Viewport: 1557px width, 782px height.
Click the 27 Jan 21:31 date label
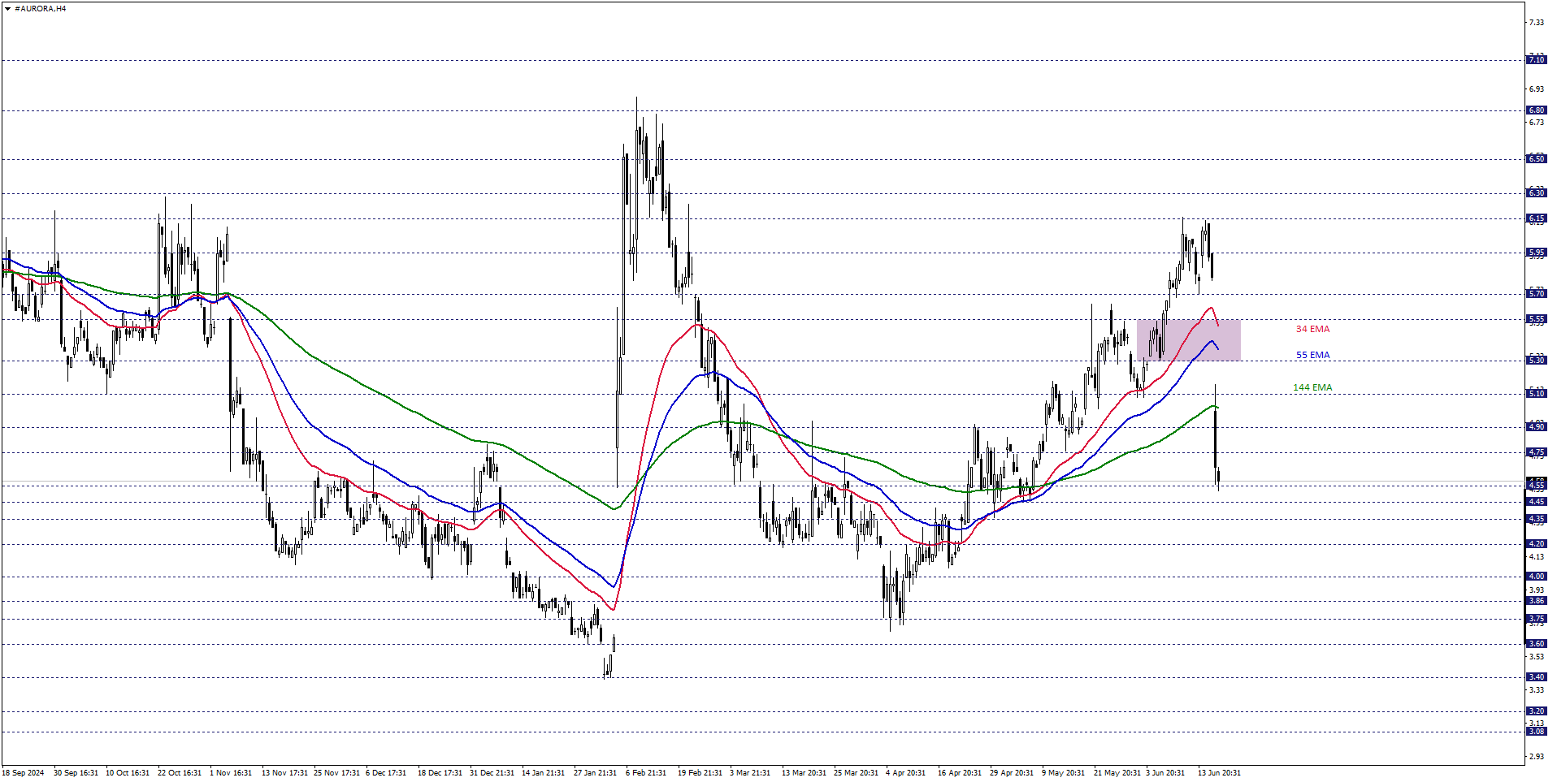[x=595, y=773]
